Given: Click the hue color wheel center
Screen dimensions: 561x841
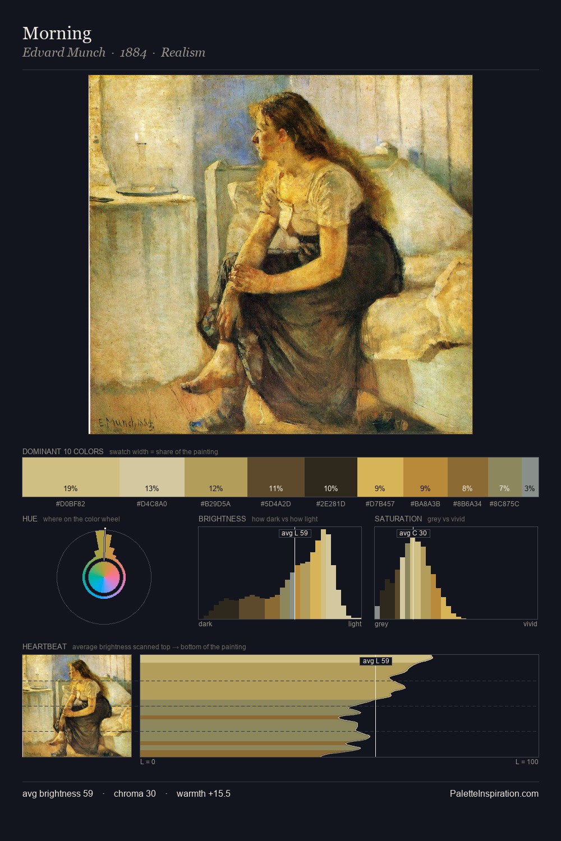Looking at the screenshot, I should [x=104, y=577].
